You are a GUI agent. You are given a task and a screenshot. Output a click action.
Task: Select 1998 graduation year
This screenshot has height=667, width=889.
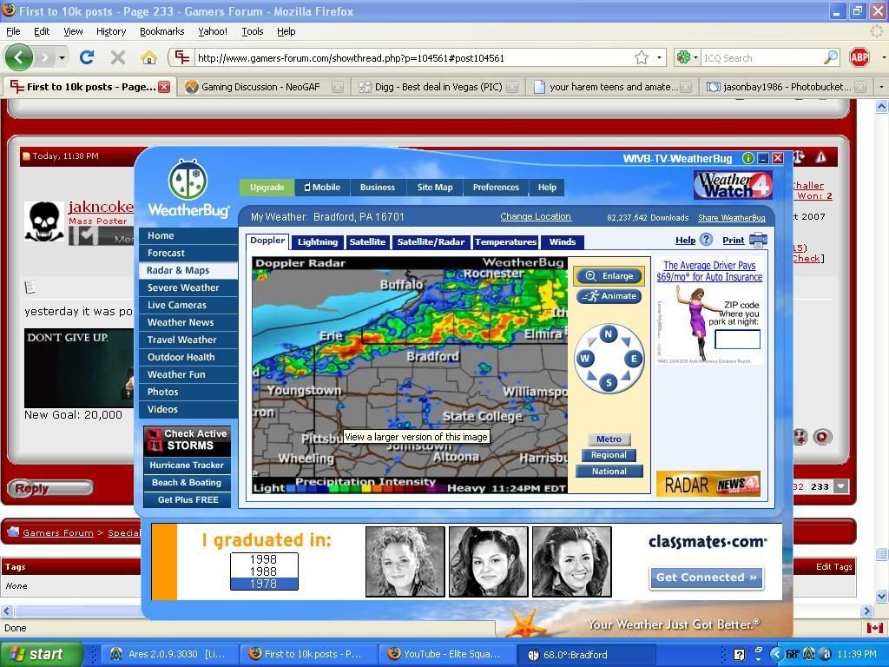[264, 559]
